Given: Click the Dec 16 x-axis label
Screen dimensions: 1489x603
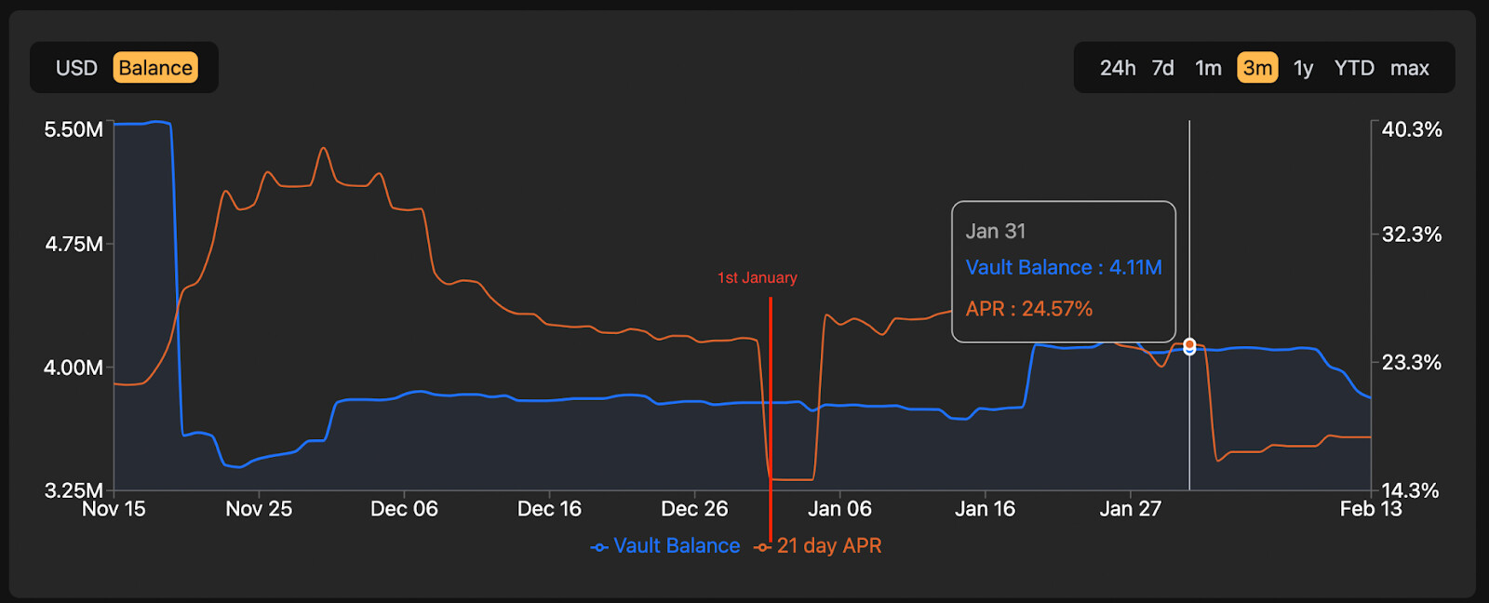Looking at the screenshot, I should click(x=549, y=509).
